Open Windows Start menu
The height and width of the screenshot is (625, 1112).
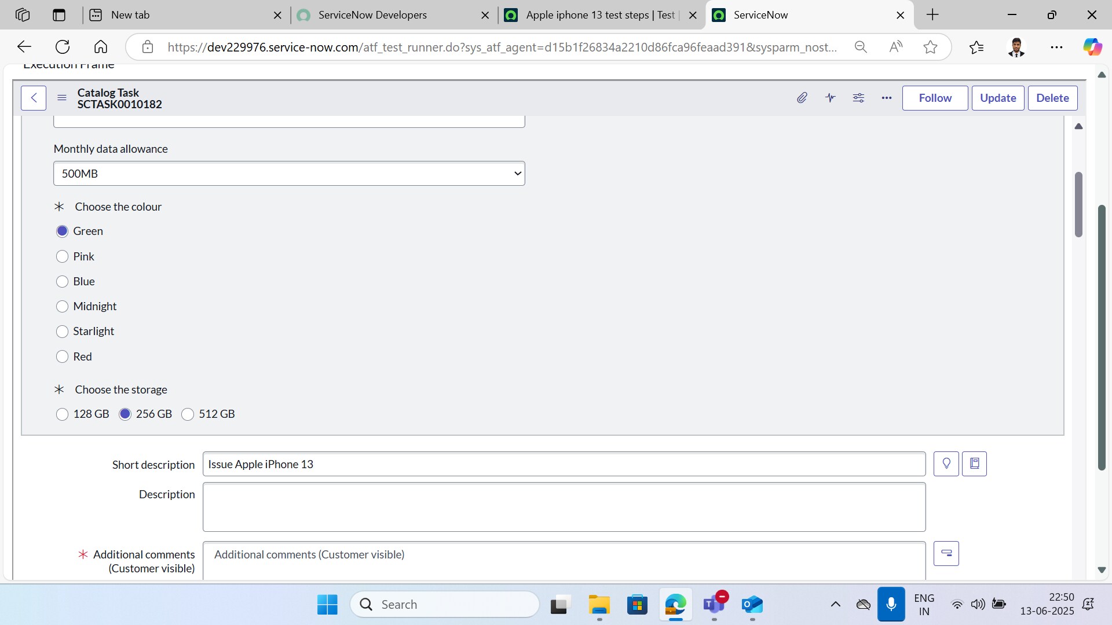[327, 604]
